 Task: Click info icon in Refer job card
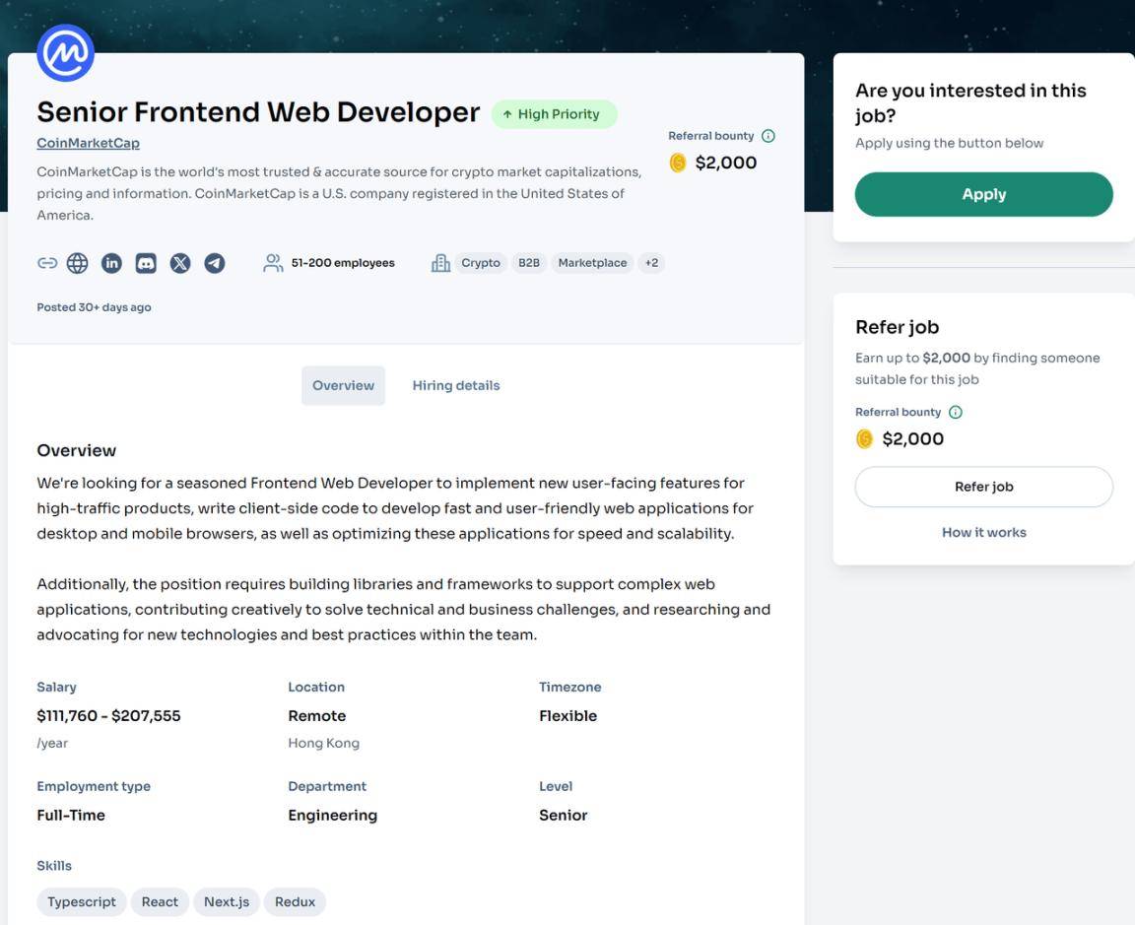(x=956, y=412)
